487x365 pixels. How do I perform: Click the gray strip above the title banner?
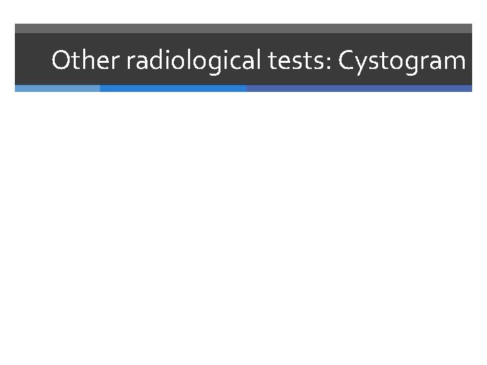243,28
